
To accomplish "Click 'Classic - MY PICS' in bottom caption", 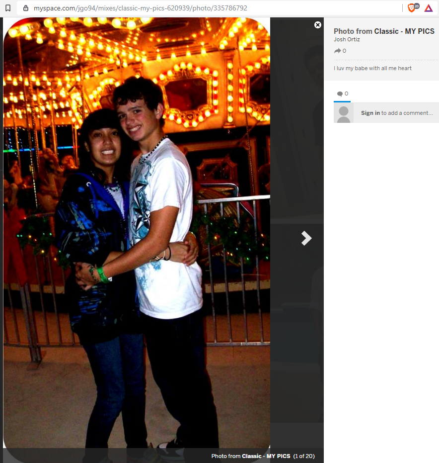I will point(266,456).
